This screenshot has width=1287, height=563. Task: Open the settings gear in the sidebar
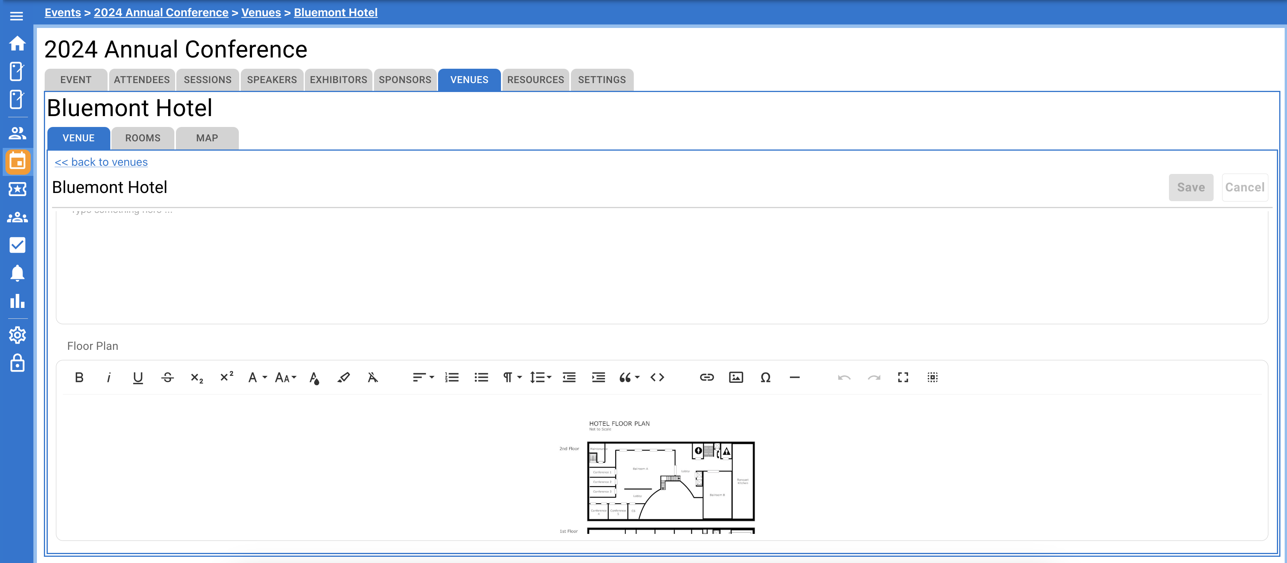coord(17,335)
